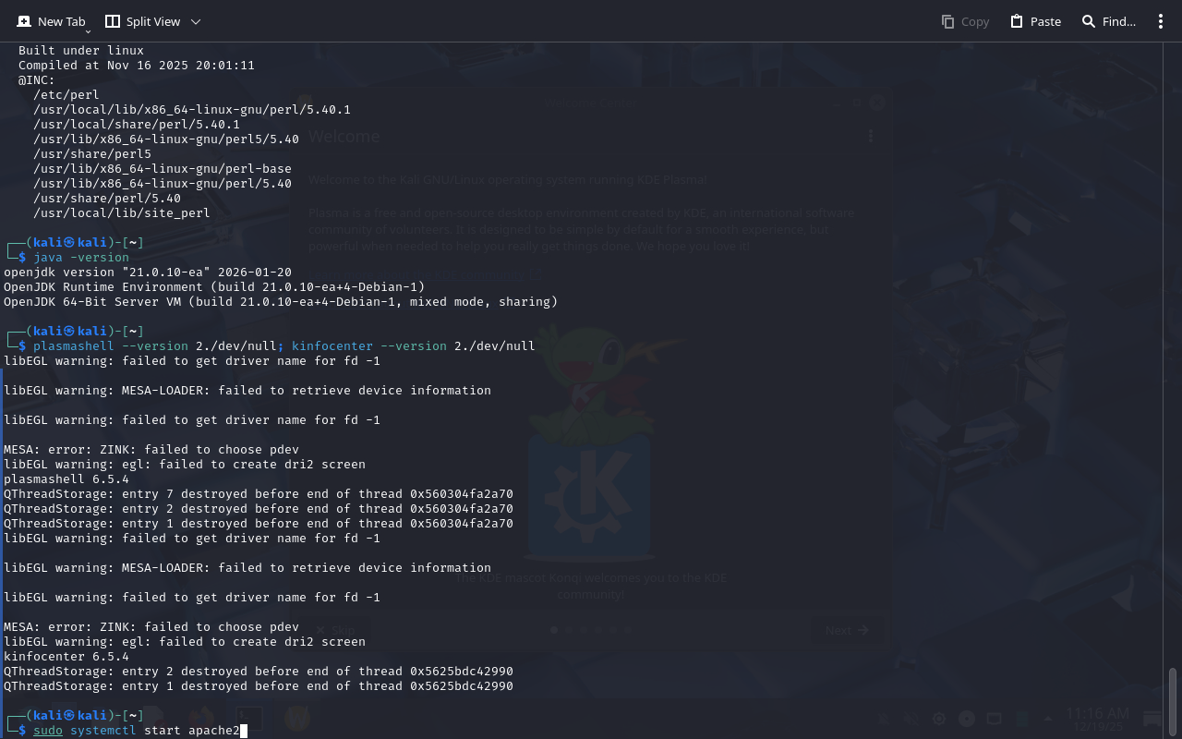Click the 'Compiled at Nov 16 2025' line
The image size is (1182, 739).
point(137,66)
